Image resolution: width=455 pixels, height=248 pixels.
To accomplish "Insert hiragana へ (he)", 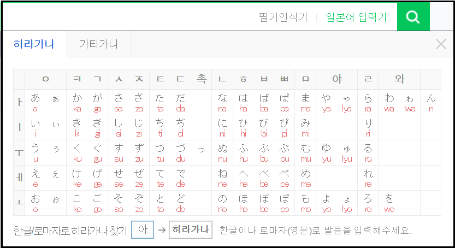I will tap(243, 178).
